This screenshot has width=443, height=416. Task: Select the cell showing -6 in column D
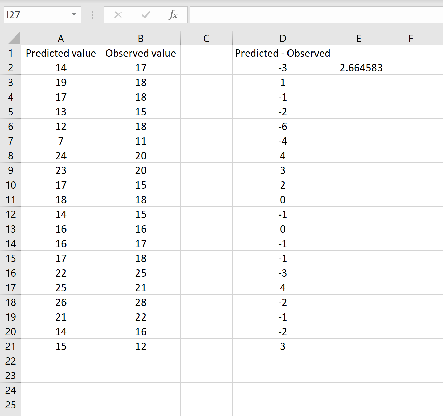point(282,126)
